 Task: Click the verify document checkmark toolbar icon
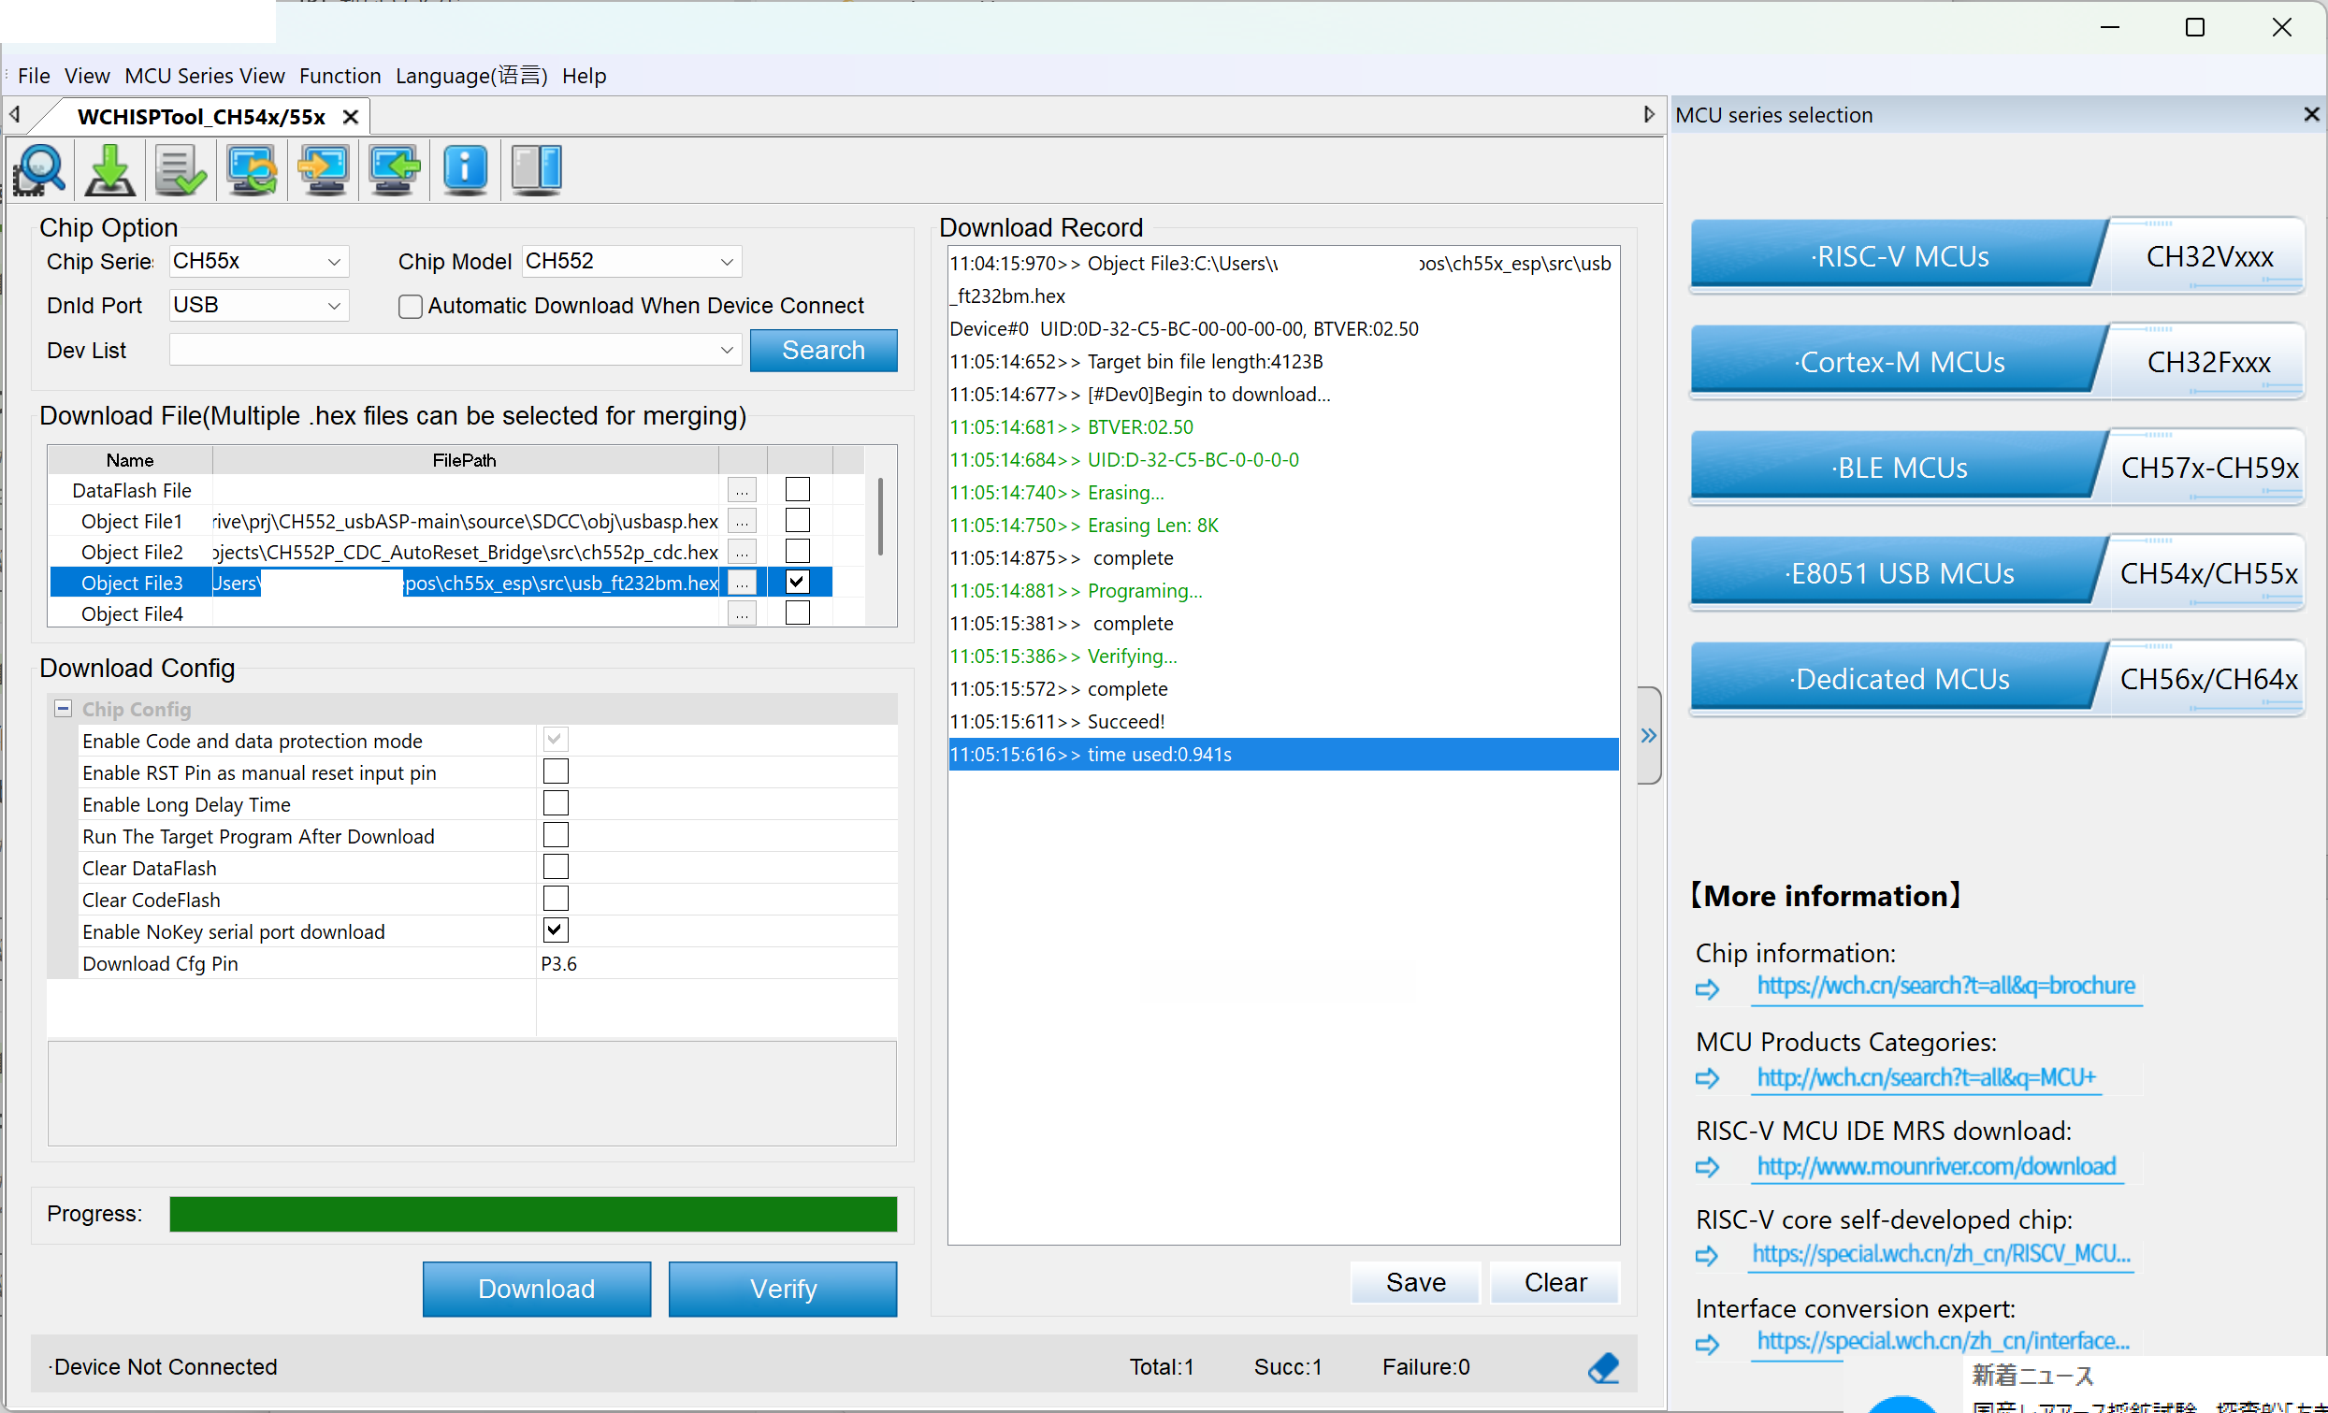coord(180,170)
